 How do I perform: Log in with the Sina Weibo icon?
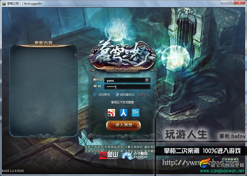[111, 113]
